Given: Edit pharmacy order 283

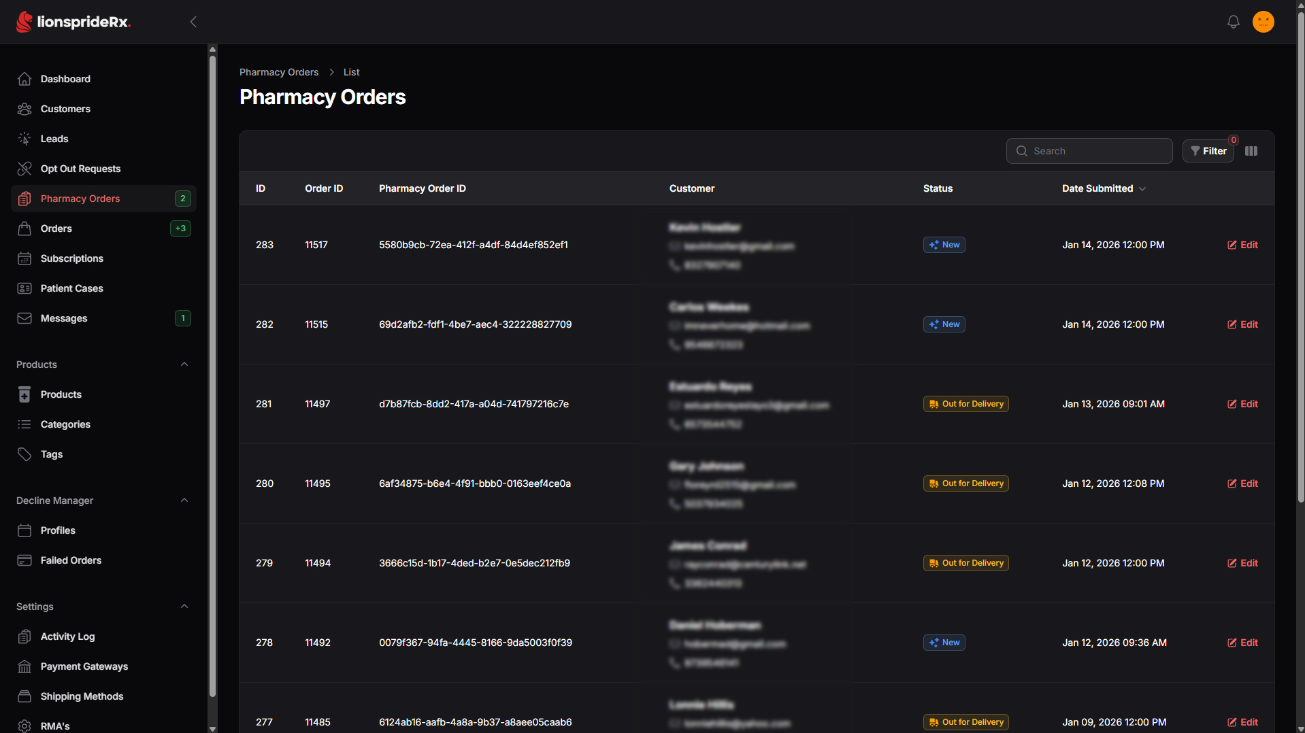Looking at the screenshot, I should [x=1242, y=245].
